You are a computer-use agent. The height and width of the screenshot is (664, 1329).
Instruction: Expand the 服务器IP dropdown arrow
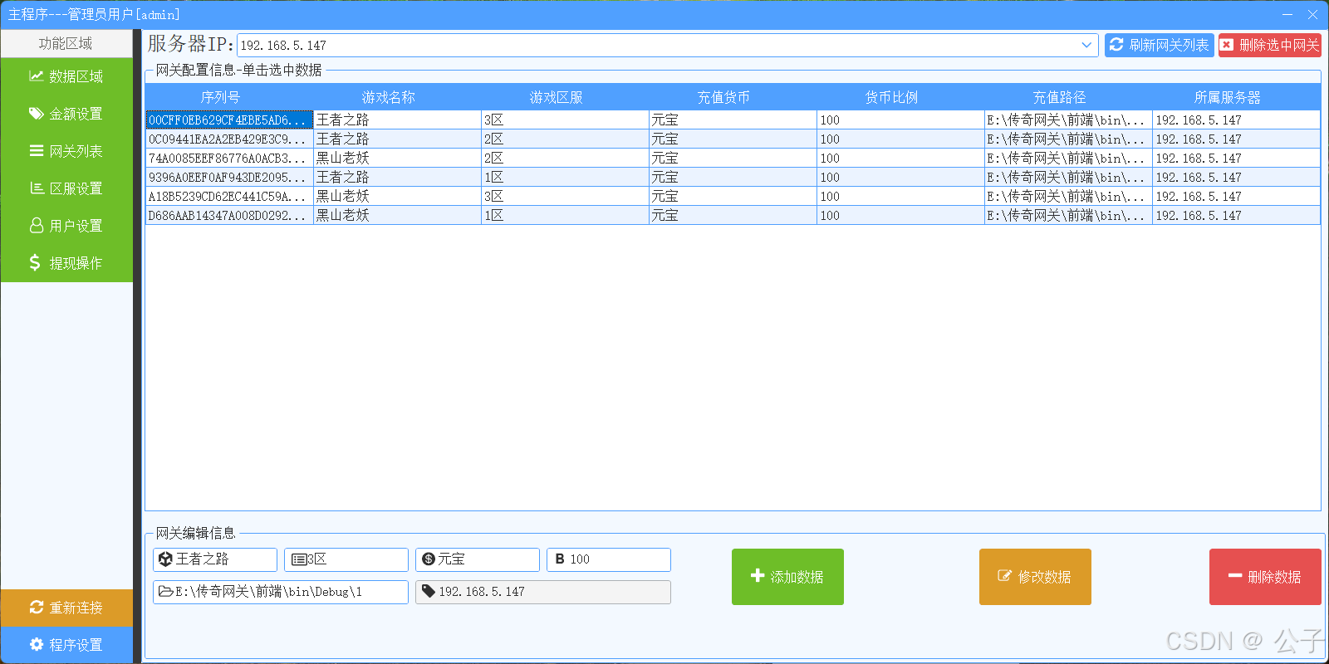coord(1086,46)
